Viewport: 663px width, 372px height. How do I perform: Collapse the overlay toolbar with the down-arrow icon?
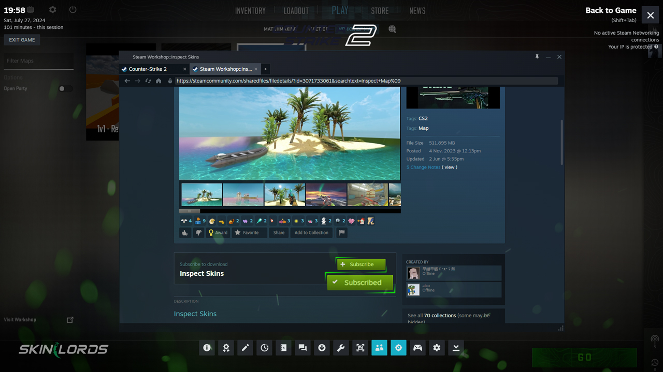point(456,348)
